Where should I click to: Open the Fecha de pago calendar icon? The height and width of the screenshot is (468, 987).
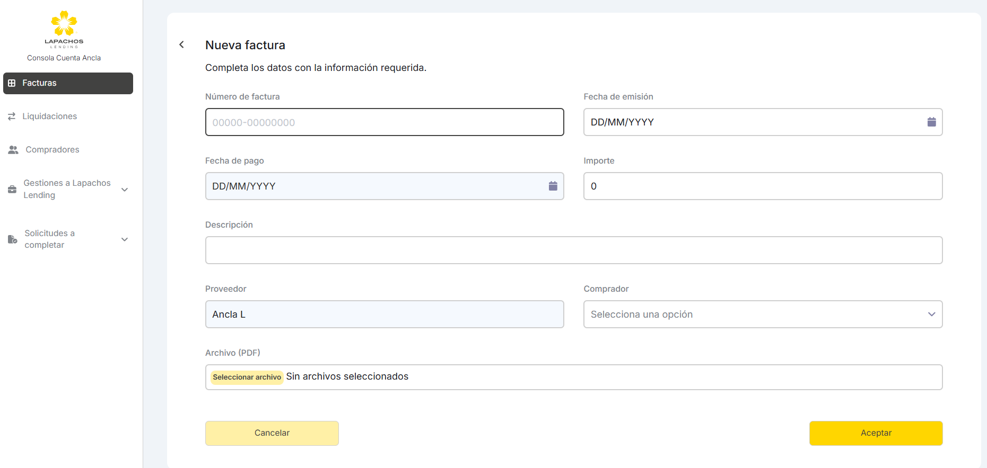[553, 186]
